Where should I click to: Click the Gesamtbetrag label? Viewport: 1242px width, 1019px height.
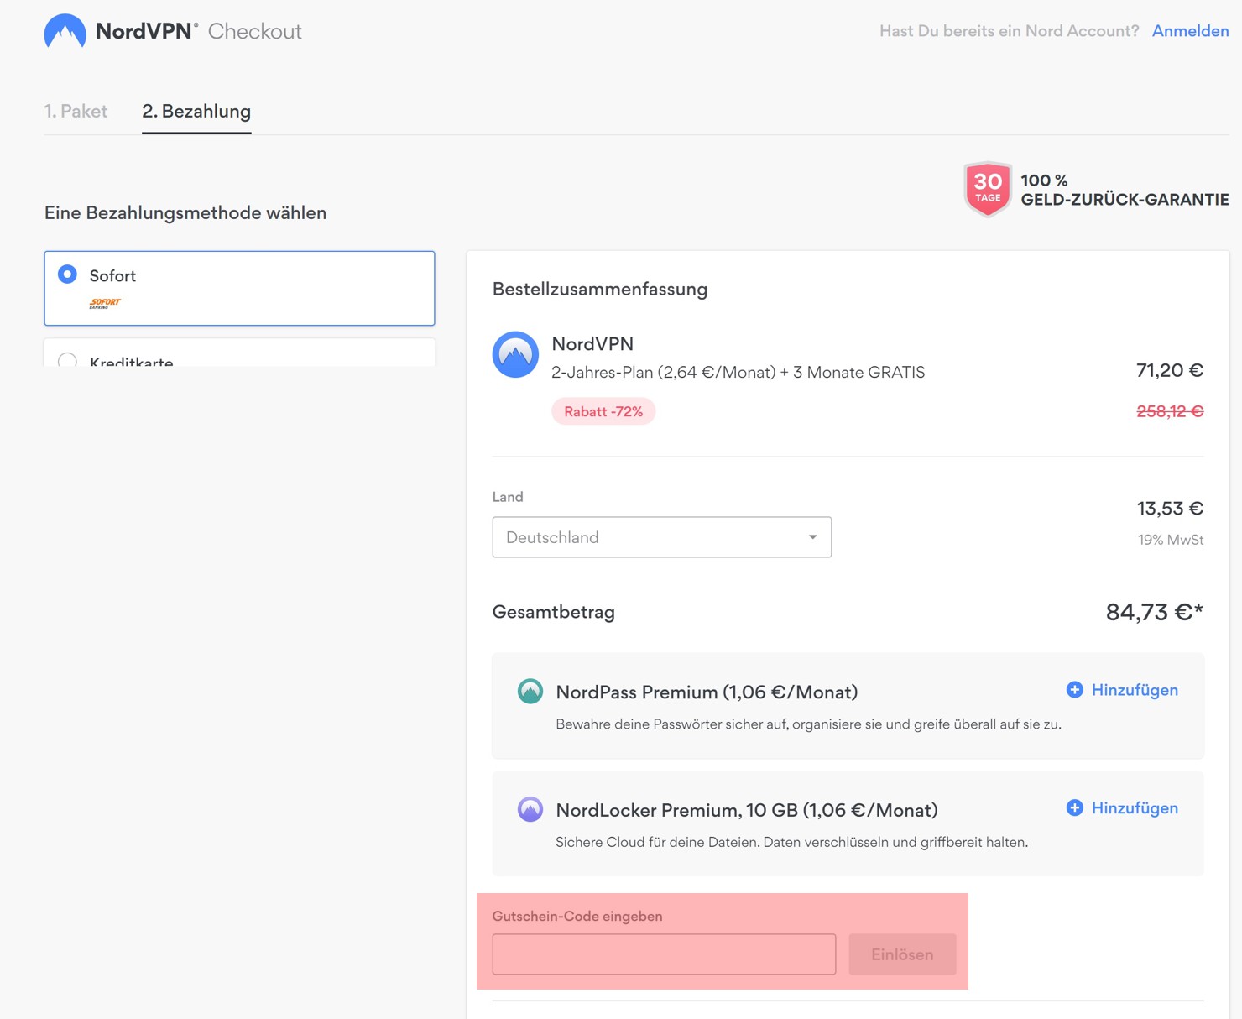pos(553,612)
